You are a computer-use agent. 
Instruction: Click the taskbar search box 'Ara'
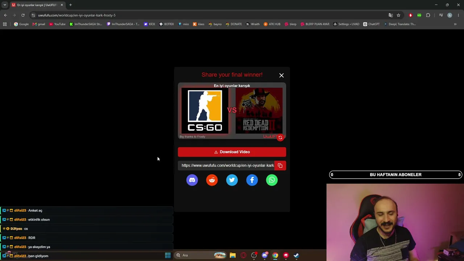(x=201, y=255)
